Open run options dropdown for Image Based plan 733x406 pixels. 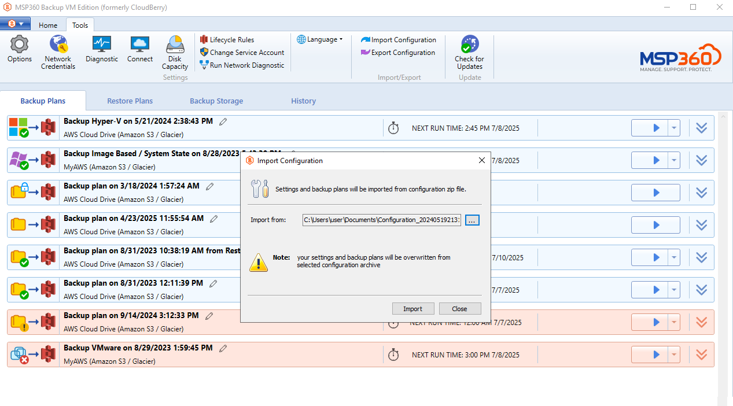(674, 160)
